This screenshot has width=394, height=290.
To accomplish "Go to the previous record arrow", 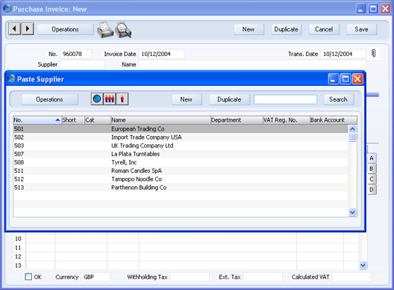I will [x=15, y=28].
